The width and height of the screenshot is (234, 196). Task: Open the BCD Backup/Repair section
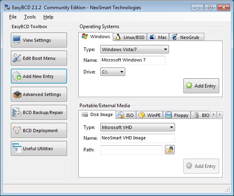coord(39,112)
